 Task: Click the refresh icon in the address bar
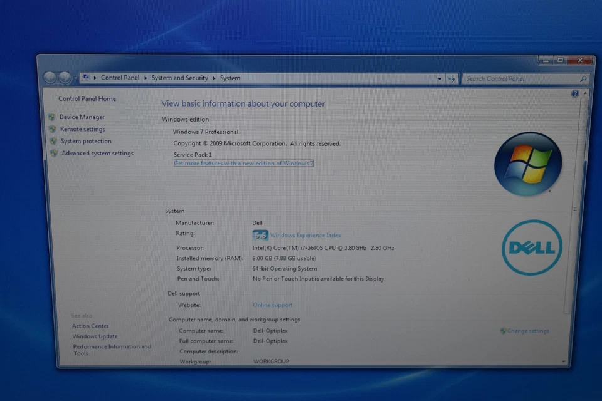coord(453,78)
